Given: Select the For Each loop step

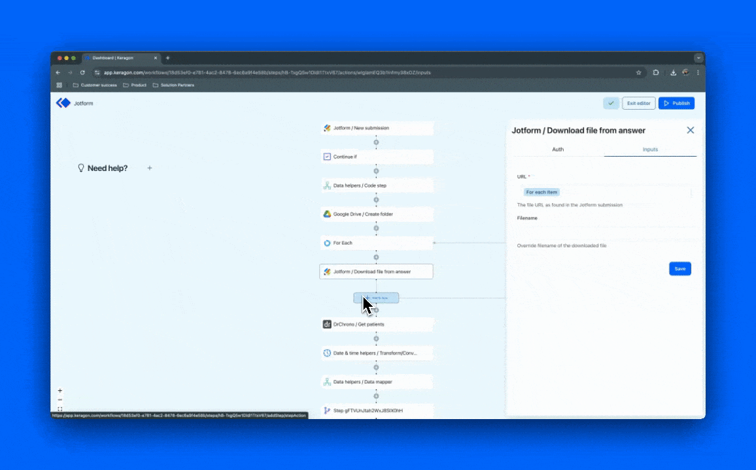Looking at the screenshot, I should pos(377,243).
